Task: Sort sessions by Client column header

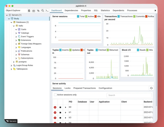Action: click(x=124, y=102)
